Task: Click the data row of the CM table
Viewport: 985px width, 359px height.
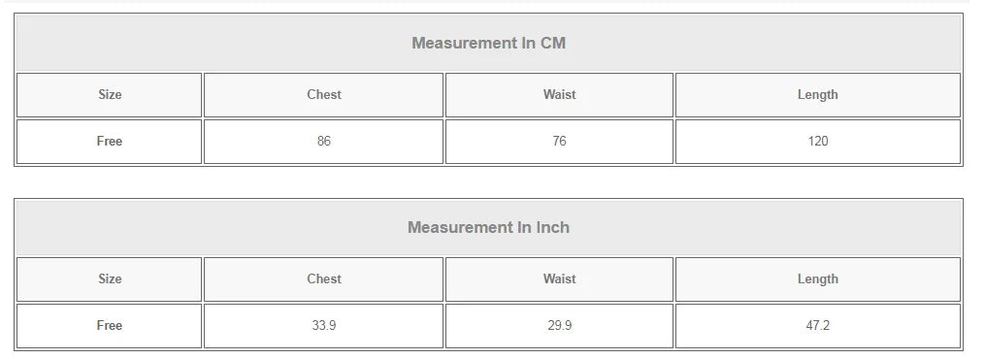Action: [489, 142]
